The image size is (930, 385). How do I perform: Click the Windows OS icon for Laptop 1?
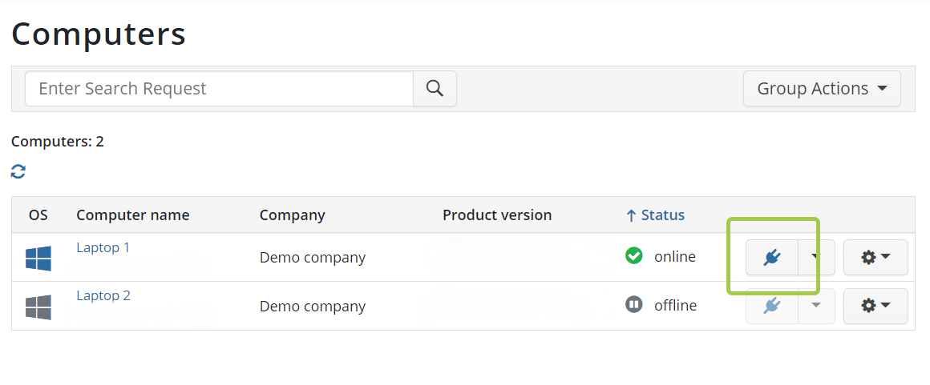click(38, 259)
